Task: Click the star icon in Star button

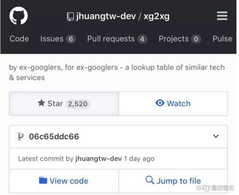Action: tap(42, 103)
